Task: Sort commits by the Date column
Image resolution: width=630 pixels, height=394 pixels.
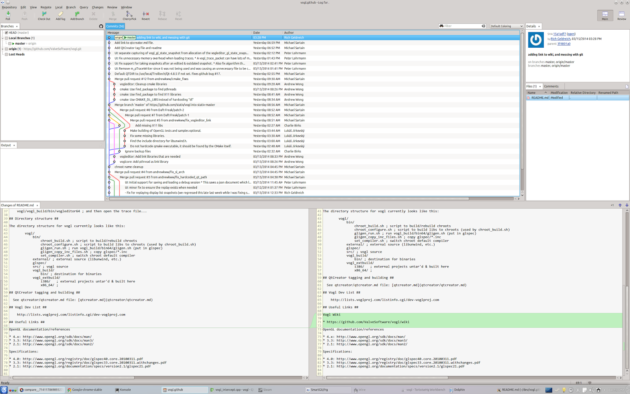Action: (267, 33)
